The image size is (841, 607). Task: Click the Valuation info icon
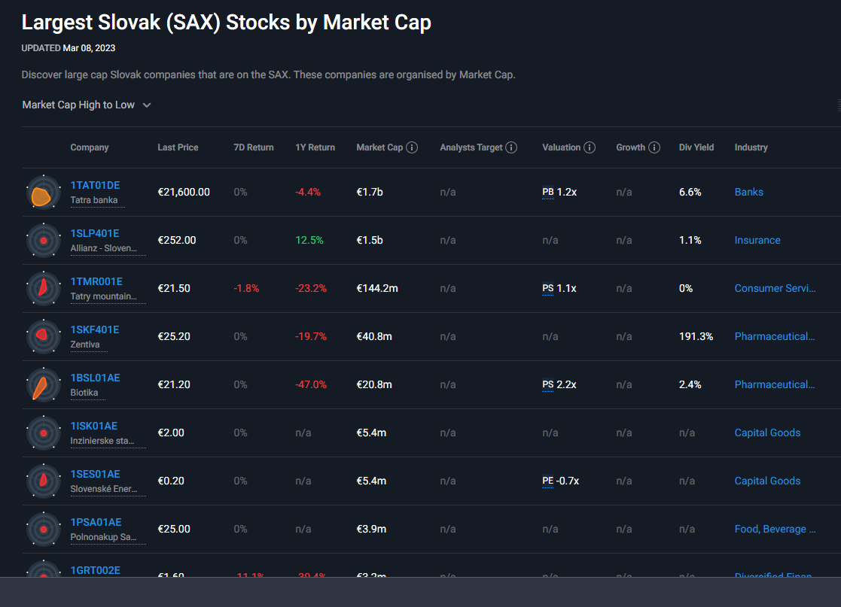[x=590, y=147]
